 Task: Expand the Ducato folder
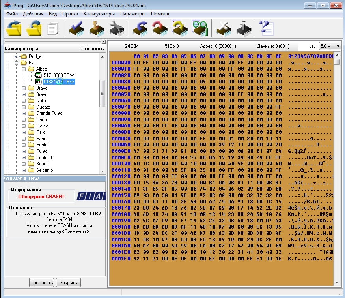pyautogui.click(x=24, y=107)
